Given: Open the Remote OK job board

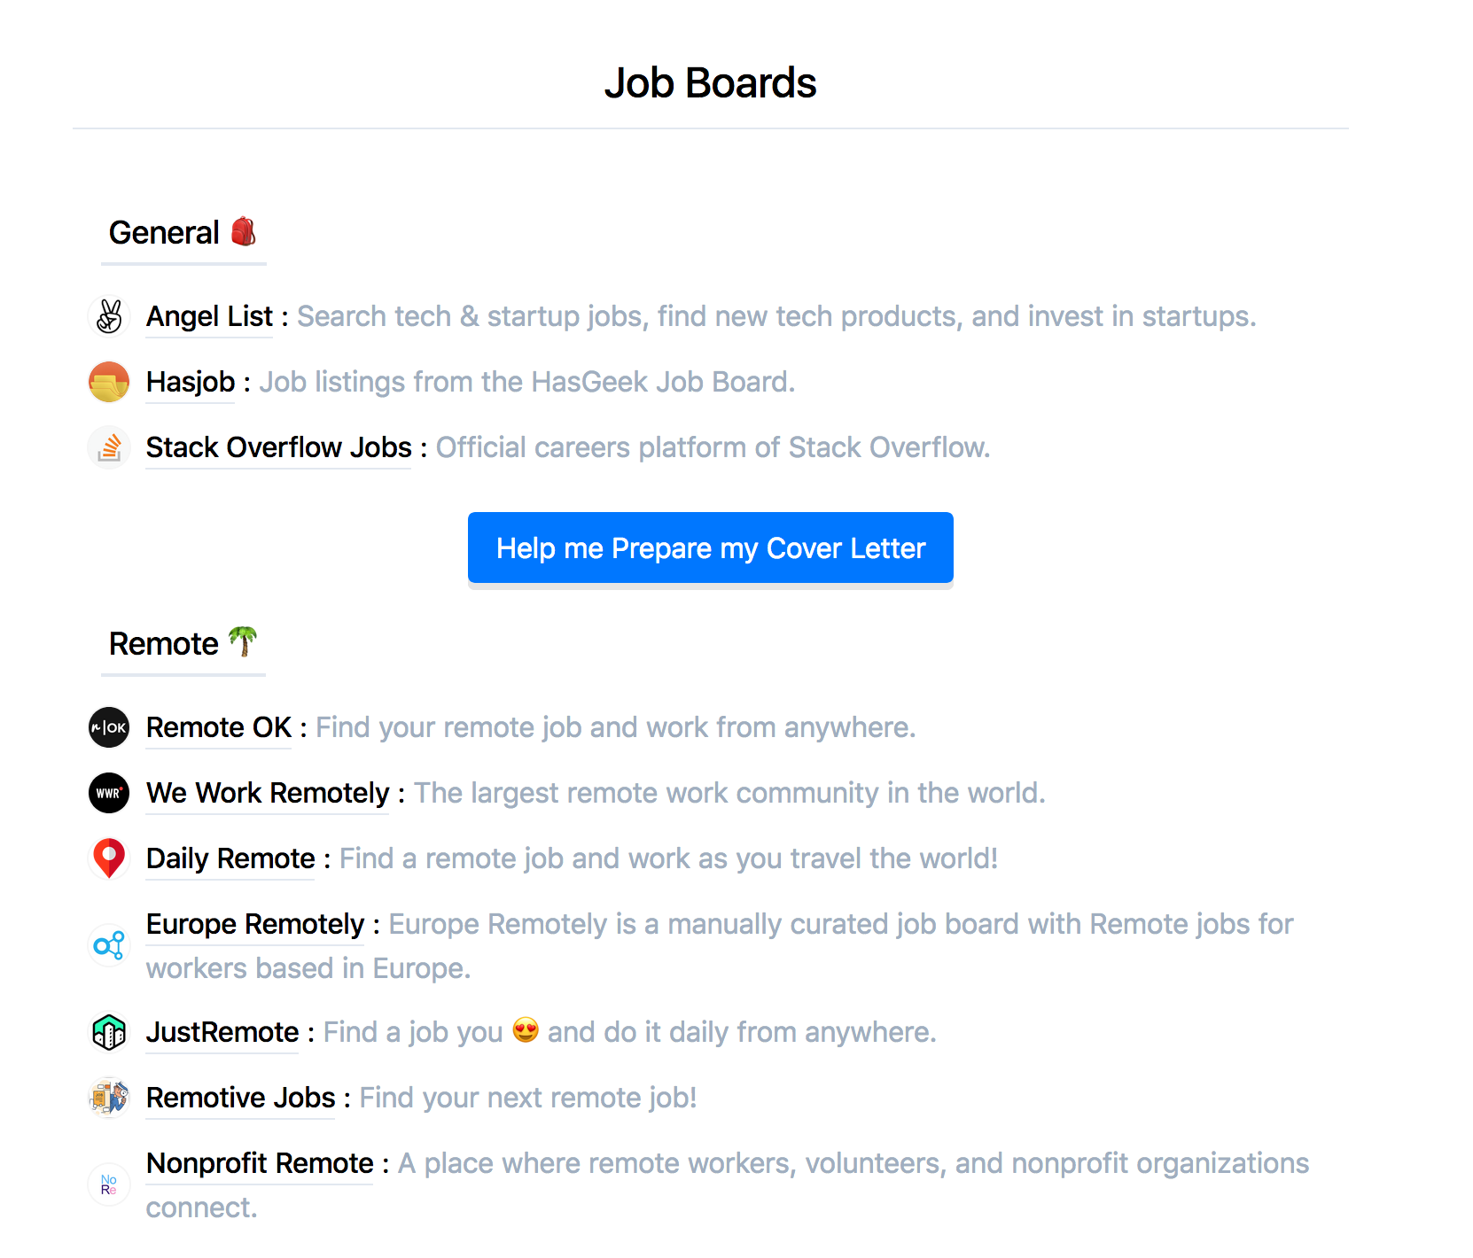Looking at the screenshot, I should [x=218, y=727].
